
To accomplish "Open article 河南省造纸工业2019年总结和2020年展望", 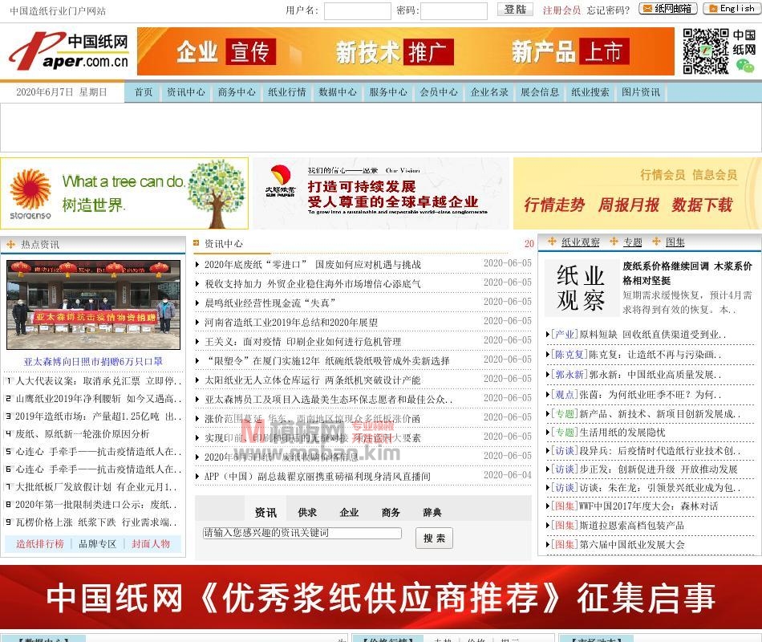I will pyautogui.click(x=290, y=323).
